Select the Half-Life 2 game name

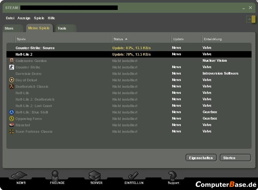(24, 54)
